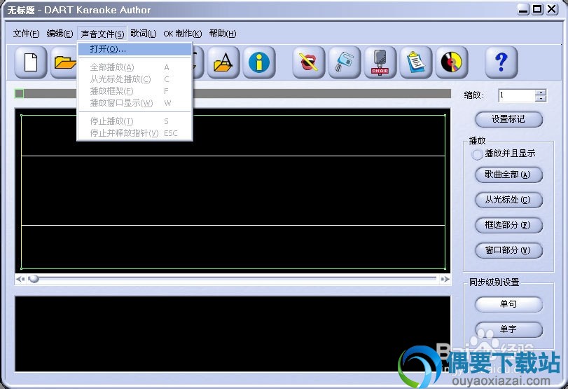This screenshot has width=568, height=389.
Task: Click the round thumb of the waveform scroll slider
Action: coord(34,279)
